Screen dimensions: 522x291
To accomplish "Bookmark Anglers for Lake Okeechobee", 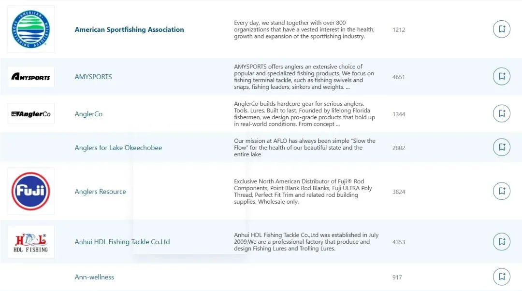I will (x=501, y=147).
